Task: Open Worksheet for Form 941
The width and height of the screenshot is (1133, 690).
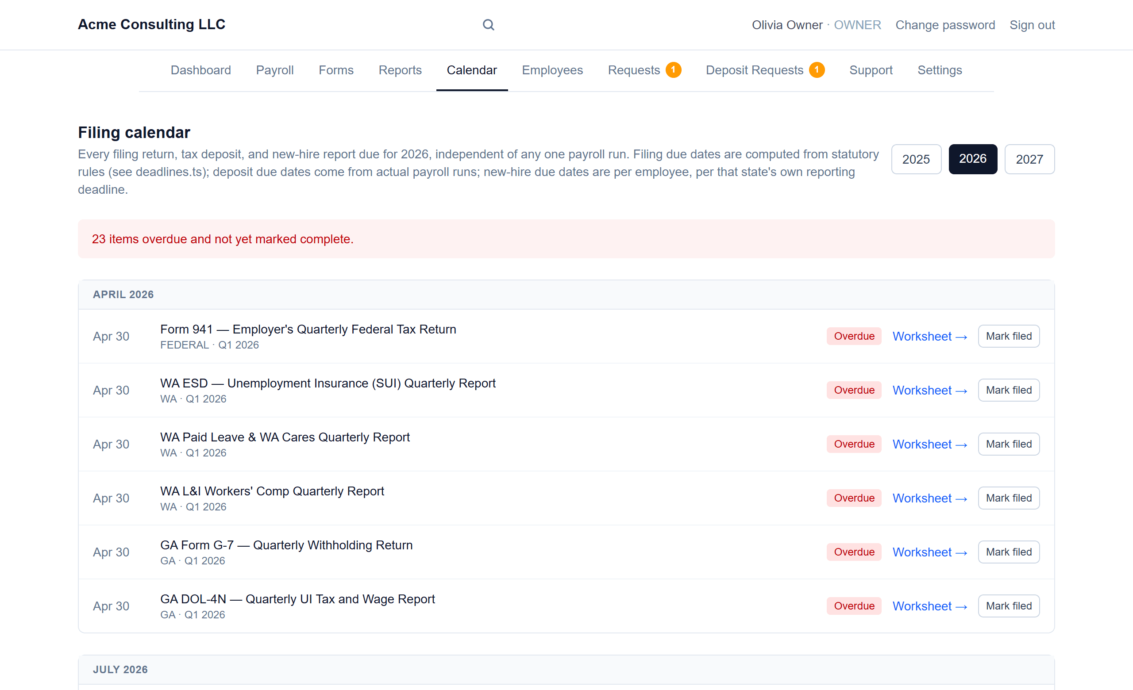Action: (930, 336)
